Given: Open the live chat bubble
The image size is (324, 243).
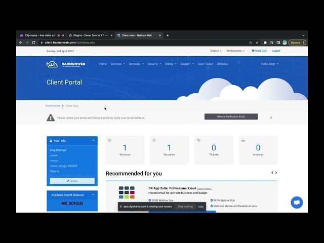Looking at the screenshot, I should coord(297,202).
